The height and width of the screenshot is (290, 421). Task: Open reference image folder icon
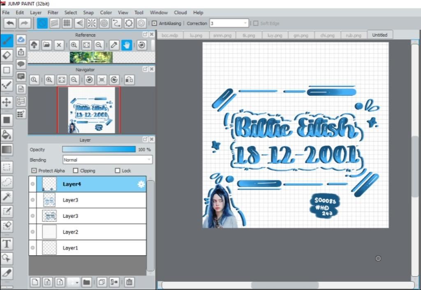46,45
